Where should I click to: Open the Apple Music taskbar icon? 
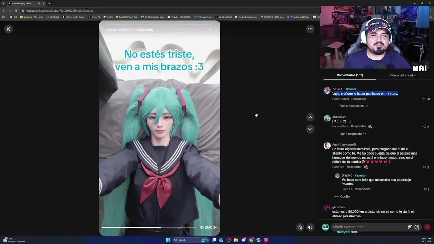coord(266,240)
